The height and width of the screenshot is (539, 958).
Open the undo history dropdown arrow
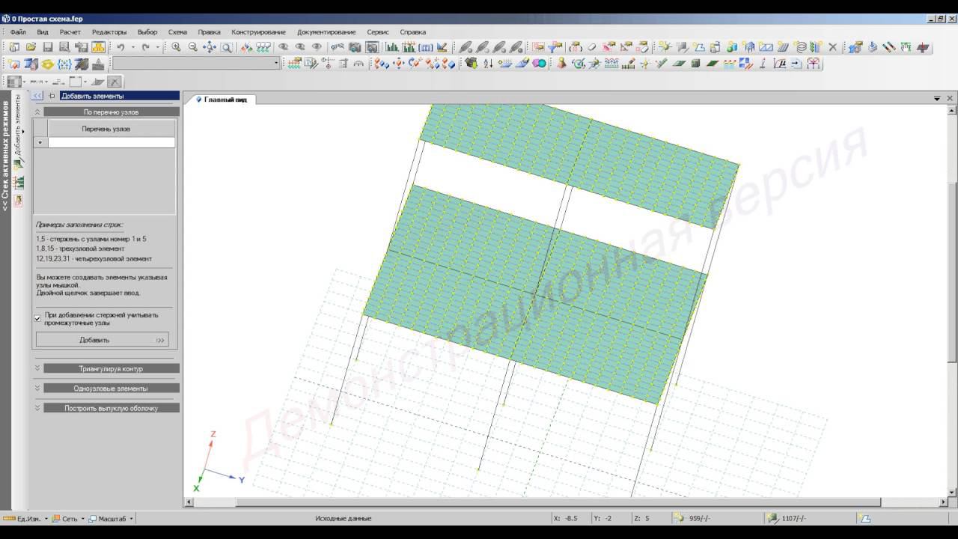tap(132, 47)
